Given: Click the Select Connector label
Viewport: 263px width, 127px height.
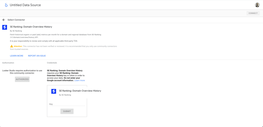Looking at the screenshot, I should coord(16,20).
